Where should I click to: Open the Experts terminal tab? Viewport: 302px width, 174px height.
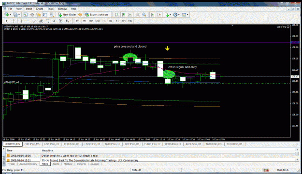pos(81,164)
